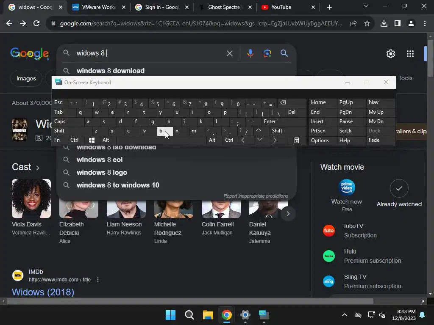
Task: Click the Chrome address bar URL
Action: click(201, 24)
